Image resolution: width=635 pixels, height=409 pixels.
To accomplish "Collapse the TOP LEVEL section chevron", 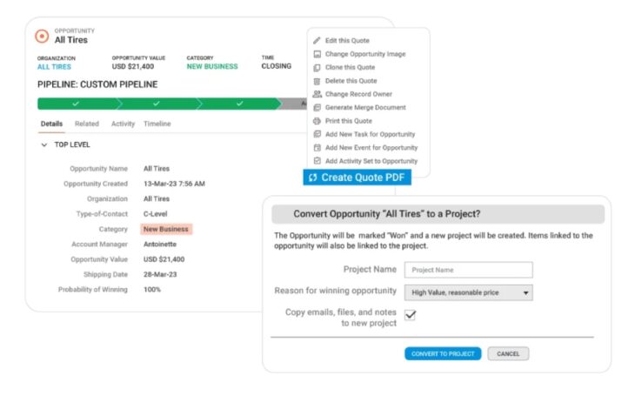I will (44, 145).
